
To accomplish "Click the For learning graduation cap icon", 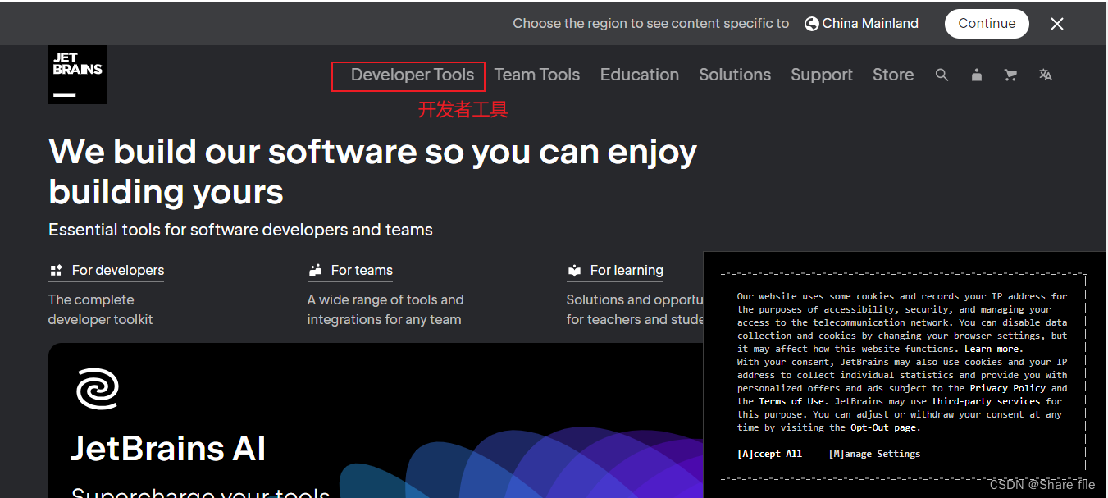I will pos(574,270).
